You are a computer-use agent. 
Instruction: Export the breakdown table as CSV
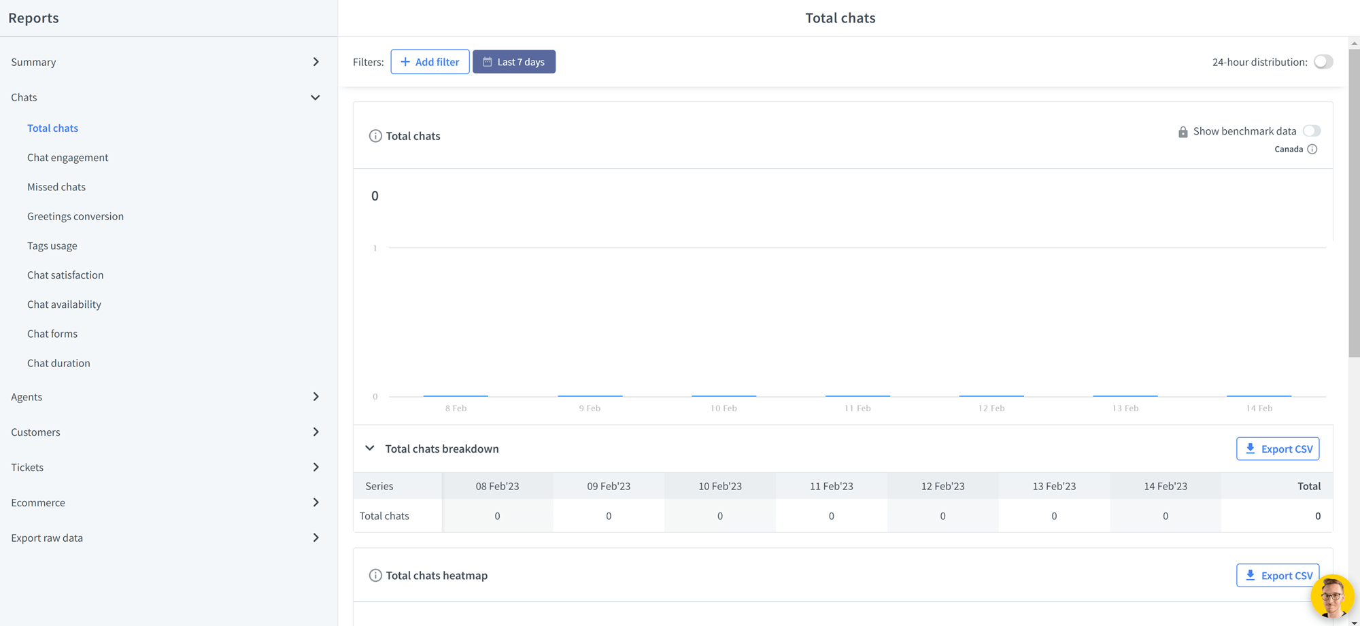pyautogui.click(x=1278, y=449)
